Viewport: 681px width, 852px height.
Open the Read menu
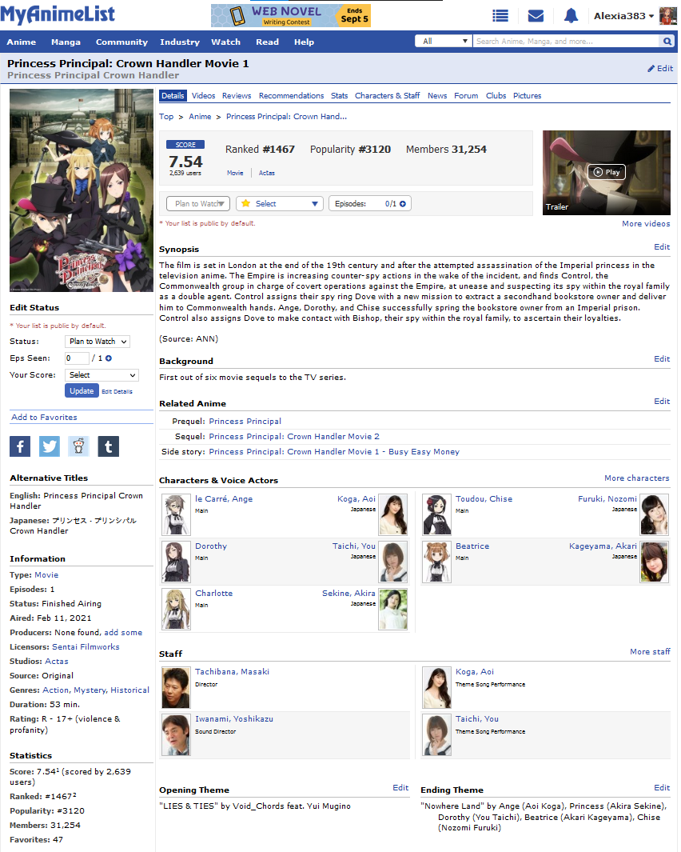tap(267, 42)
